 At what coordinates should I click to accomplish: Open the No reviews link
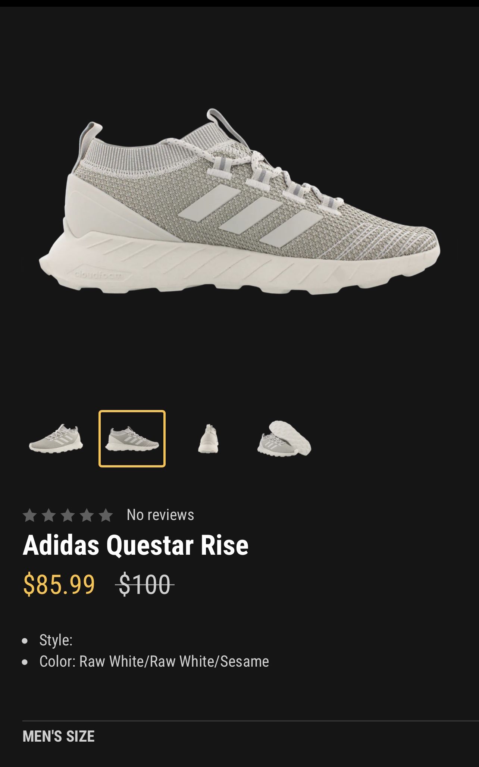point(160,515)
